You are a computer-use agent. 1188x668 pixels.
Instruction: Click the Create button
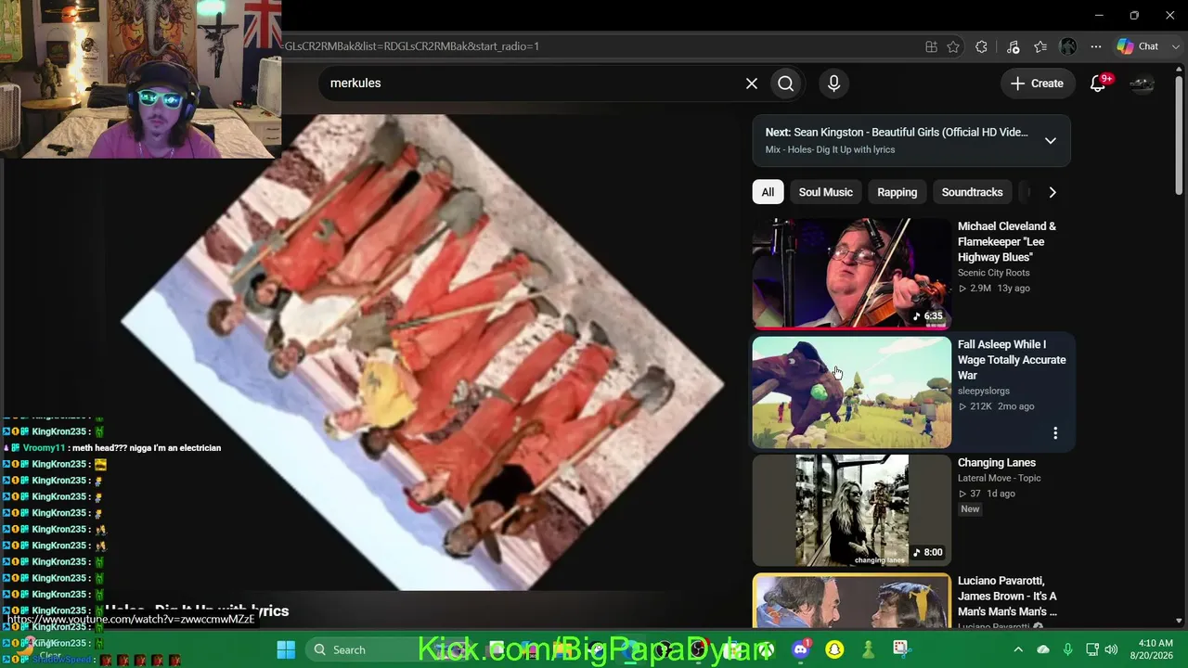1037,83
